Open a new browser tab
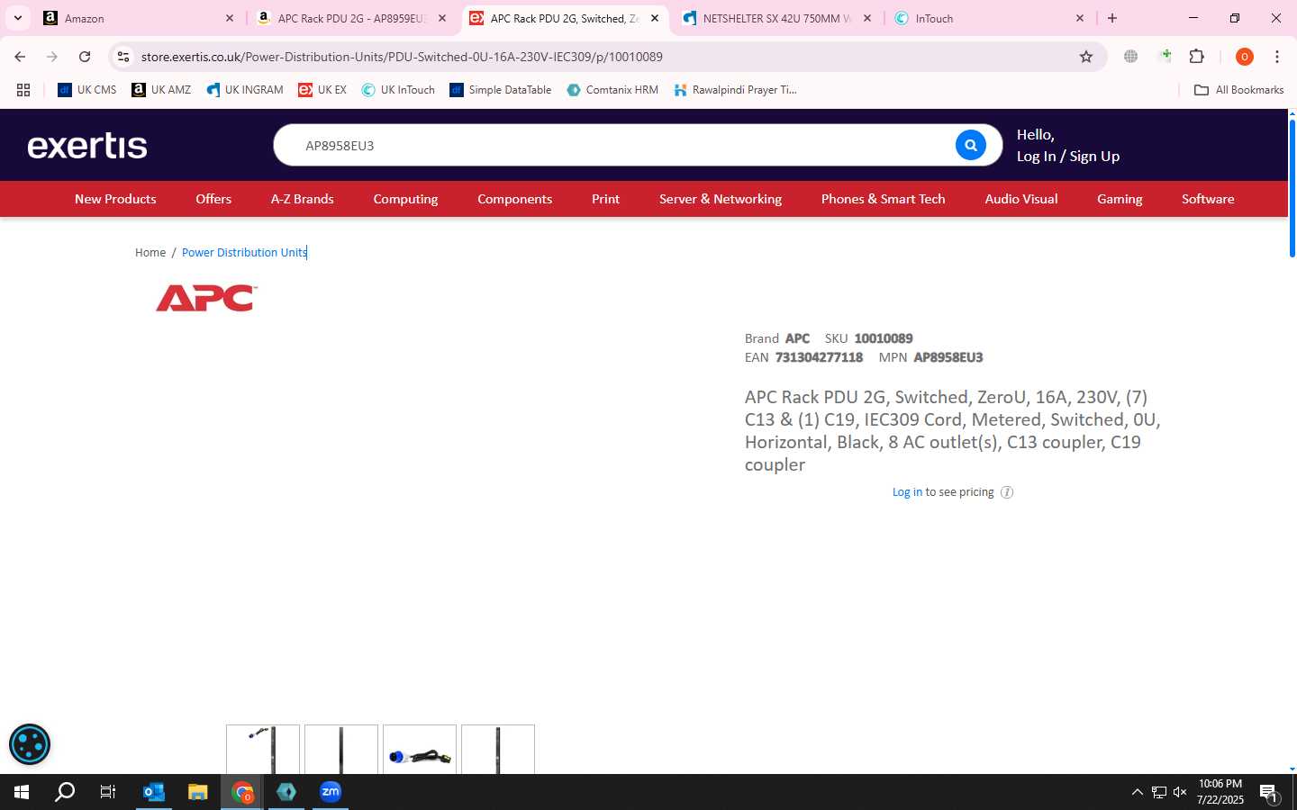Image resolution: width=1297 pixels, height=810 pixels. pyautogui.click(x=1112, y=18)
